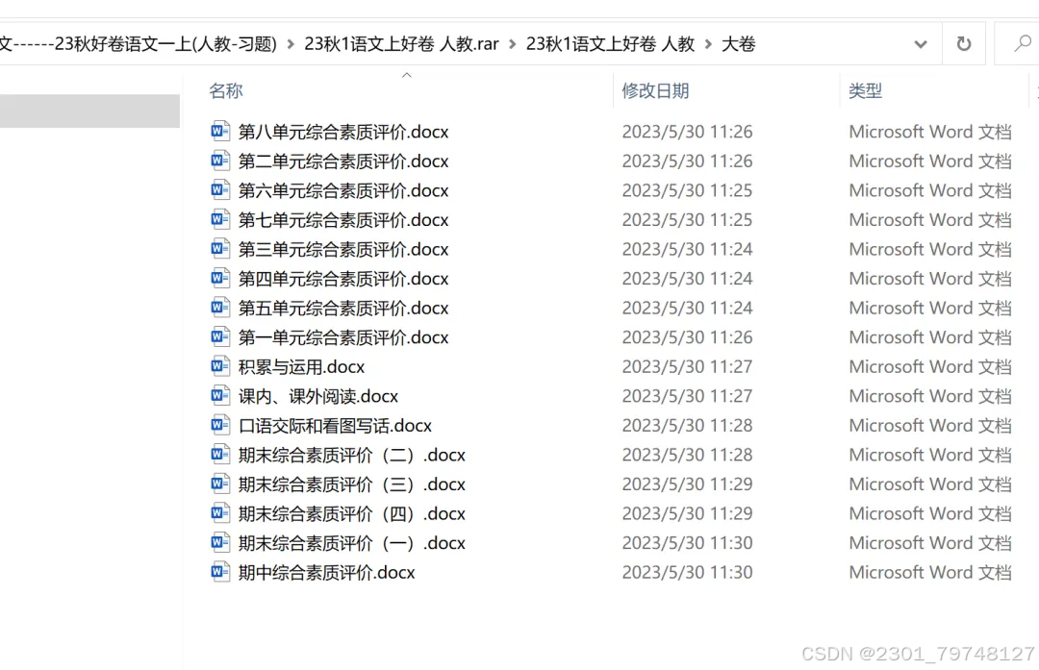Open the address bar history dropdown
The height and width of the screenshot is (670, 1039).
[921, 44]
